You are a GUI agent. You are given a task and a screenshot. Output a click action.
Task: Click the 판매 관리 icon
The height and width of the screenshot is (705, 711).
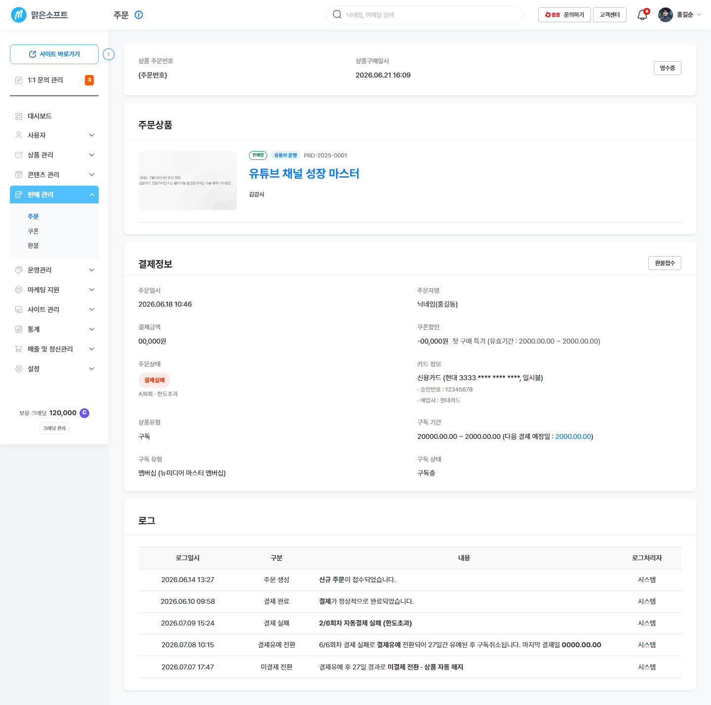(x=19, y=195)
